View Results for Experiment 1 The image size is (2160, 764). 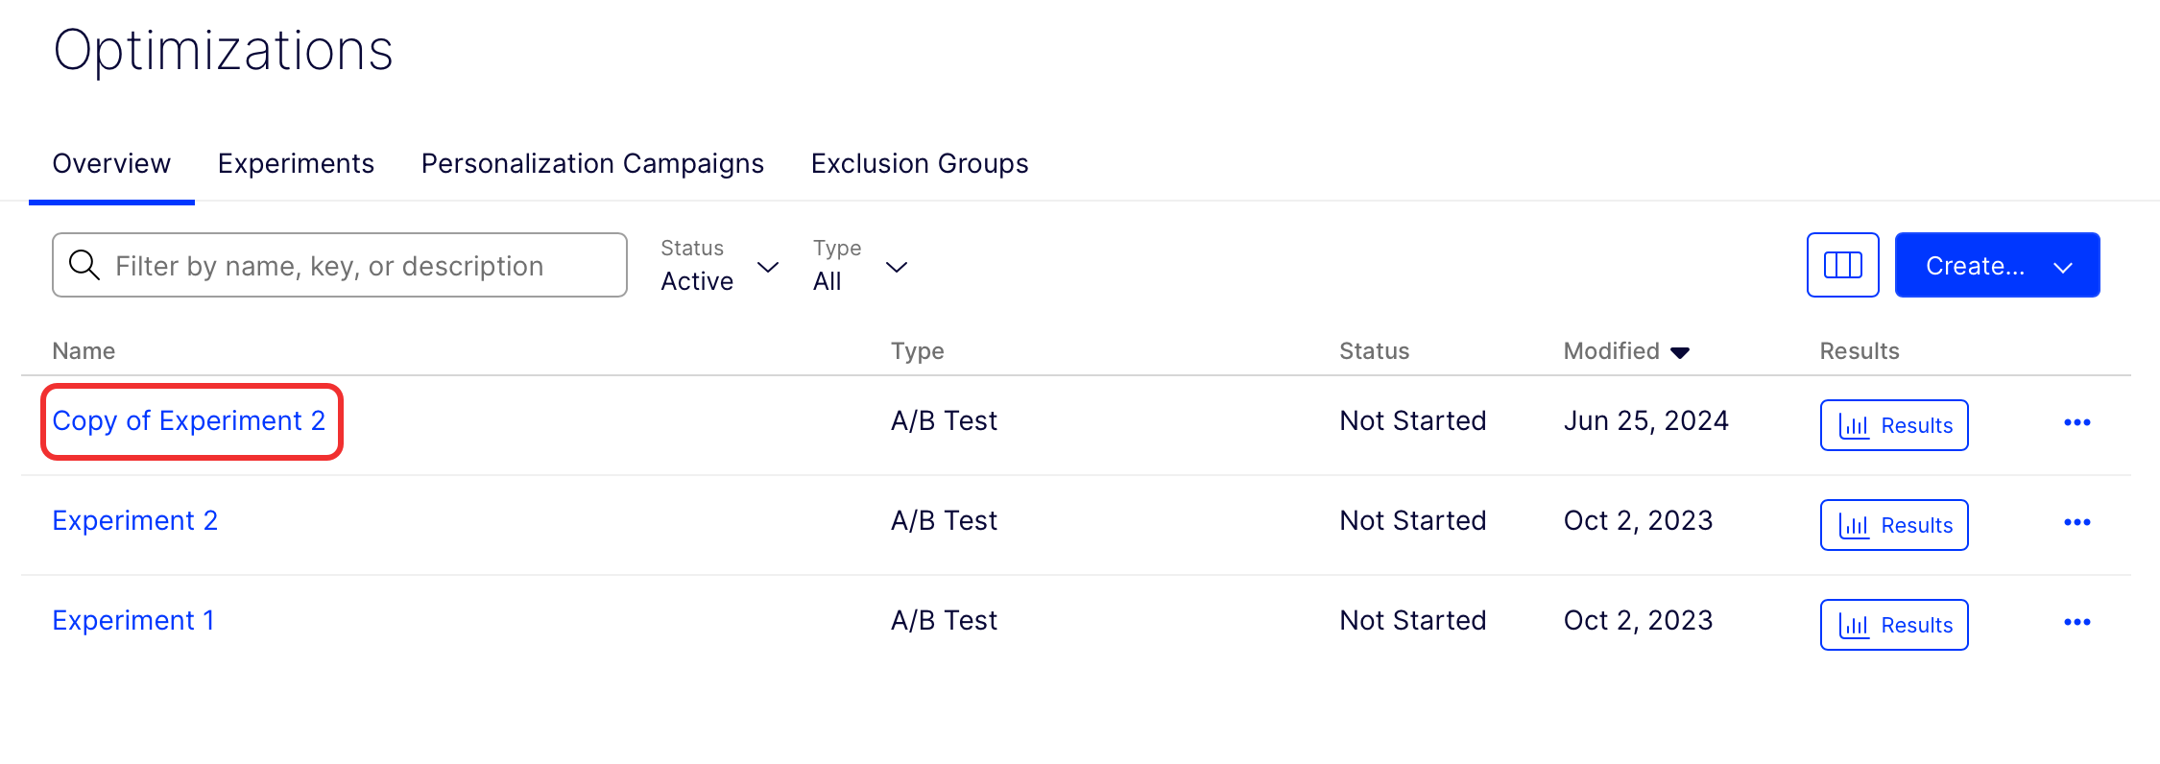1894,625
